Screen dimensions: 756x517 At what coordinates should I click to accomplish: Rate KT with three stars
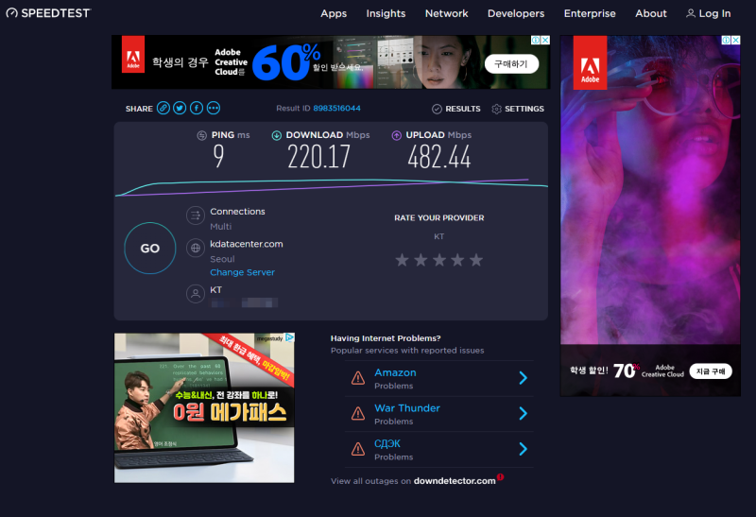439,260
